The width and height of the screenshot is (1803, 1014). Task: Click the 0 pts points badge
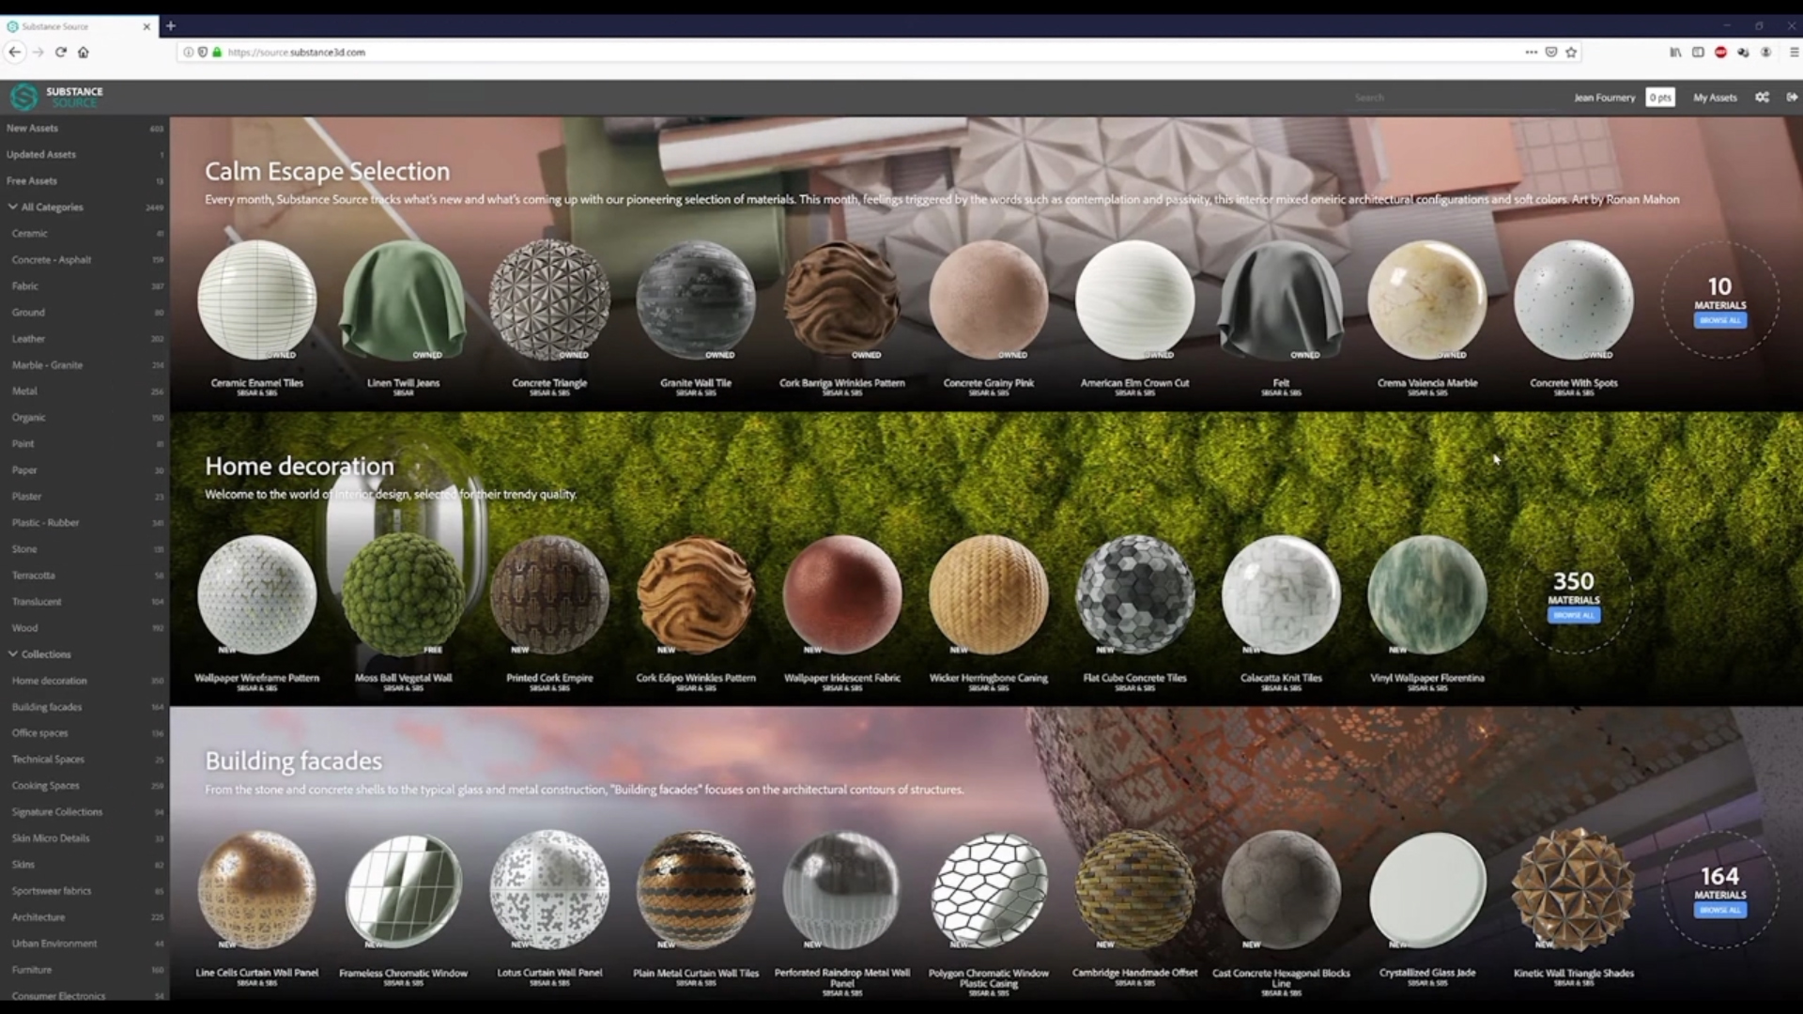point(1659,98)
